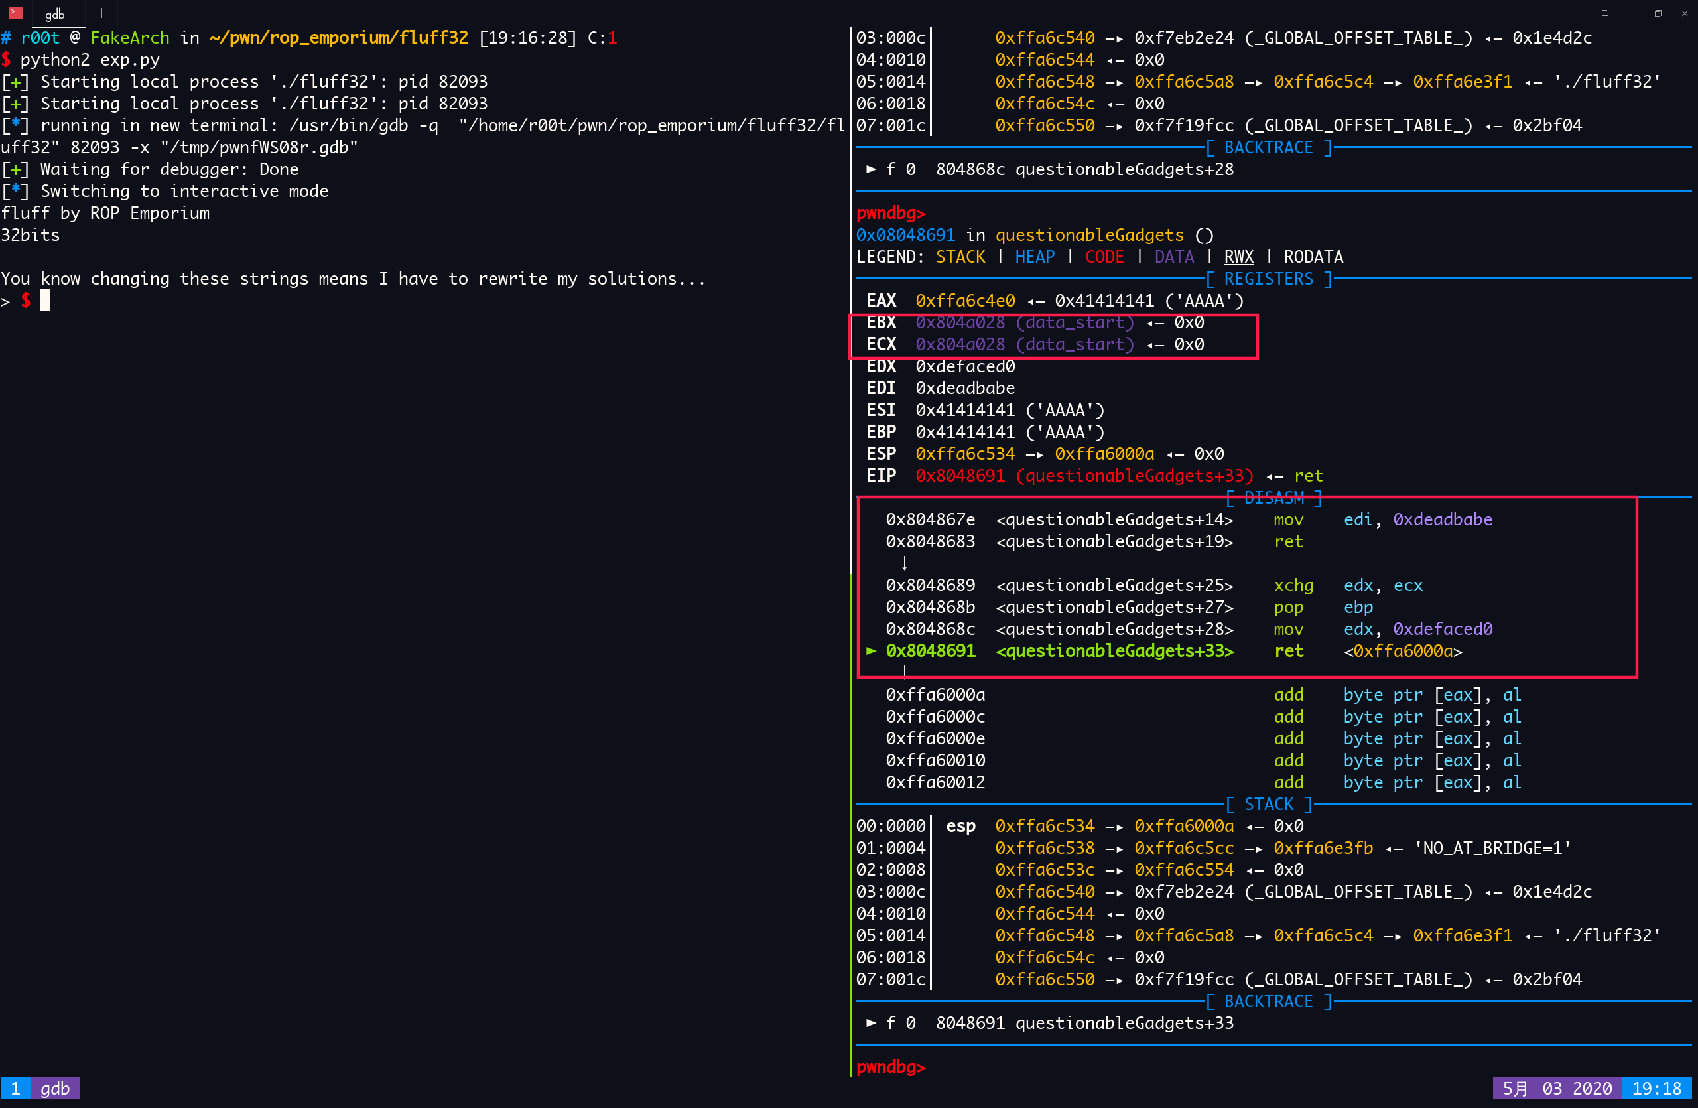Click the DISASM section header
The image size is (1698, 1108).
pos(1273,498)
